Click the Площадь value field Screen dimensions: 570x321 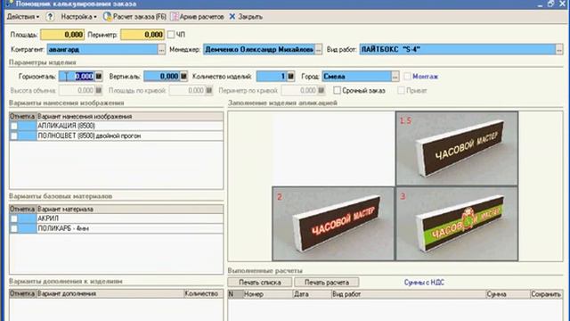[62, 35]
